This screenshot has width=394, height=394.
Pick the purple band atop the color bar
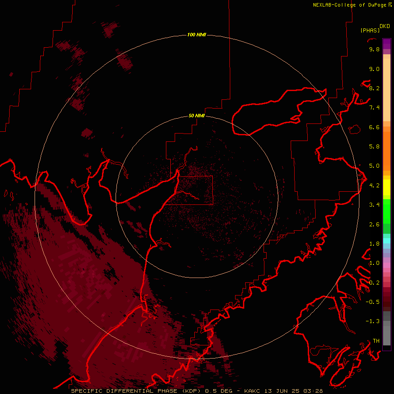pos(387,44)
